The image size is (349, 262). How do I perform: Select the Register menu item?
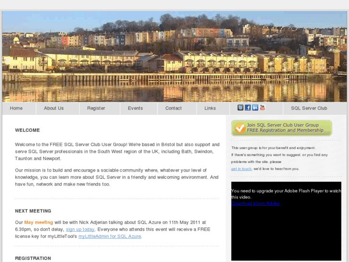coord(96,108)
